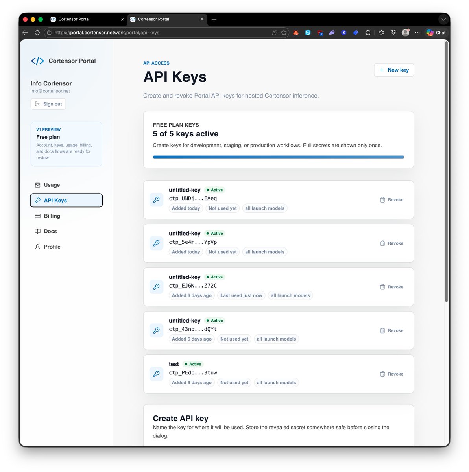Close the second Cortensor Portal tab
Screen dimensions: 469x472
point(202,19)
